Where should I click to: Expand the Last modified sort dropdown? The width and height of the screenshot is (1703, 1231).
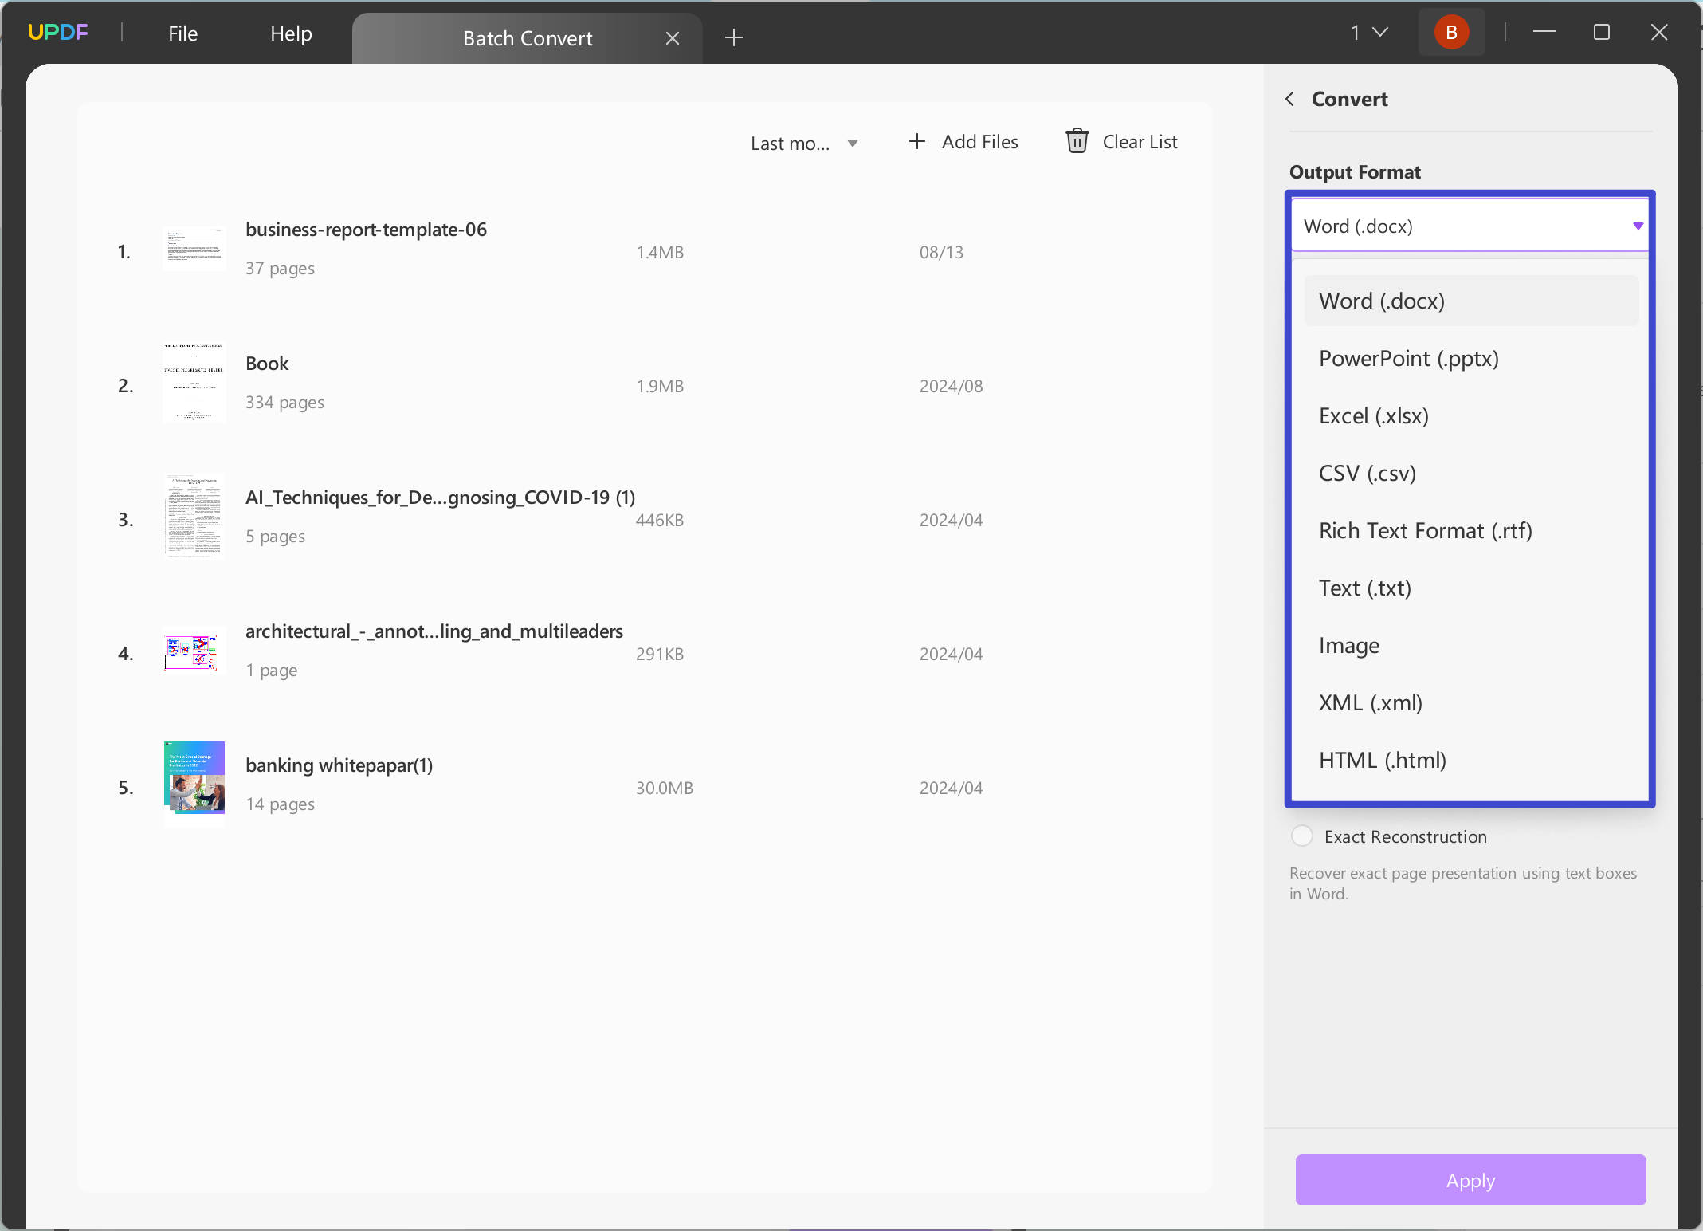click(805, 144)
